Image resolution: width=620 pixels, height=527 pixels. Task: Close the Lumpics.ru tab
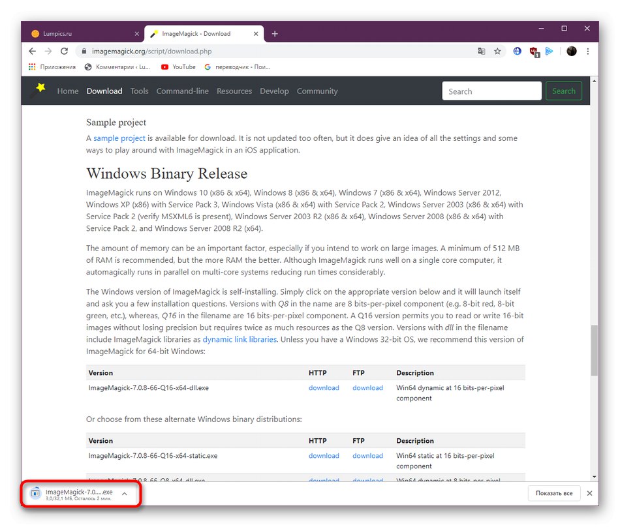[x=137, y=33]
